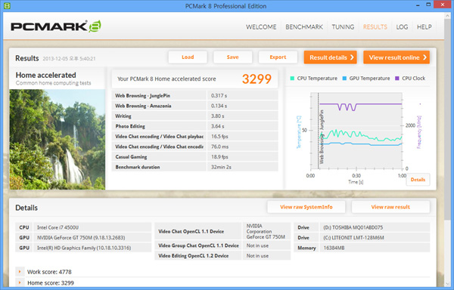Click the 76.0 ms value
Screen dimensions: 454x290
219,147
